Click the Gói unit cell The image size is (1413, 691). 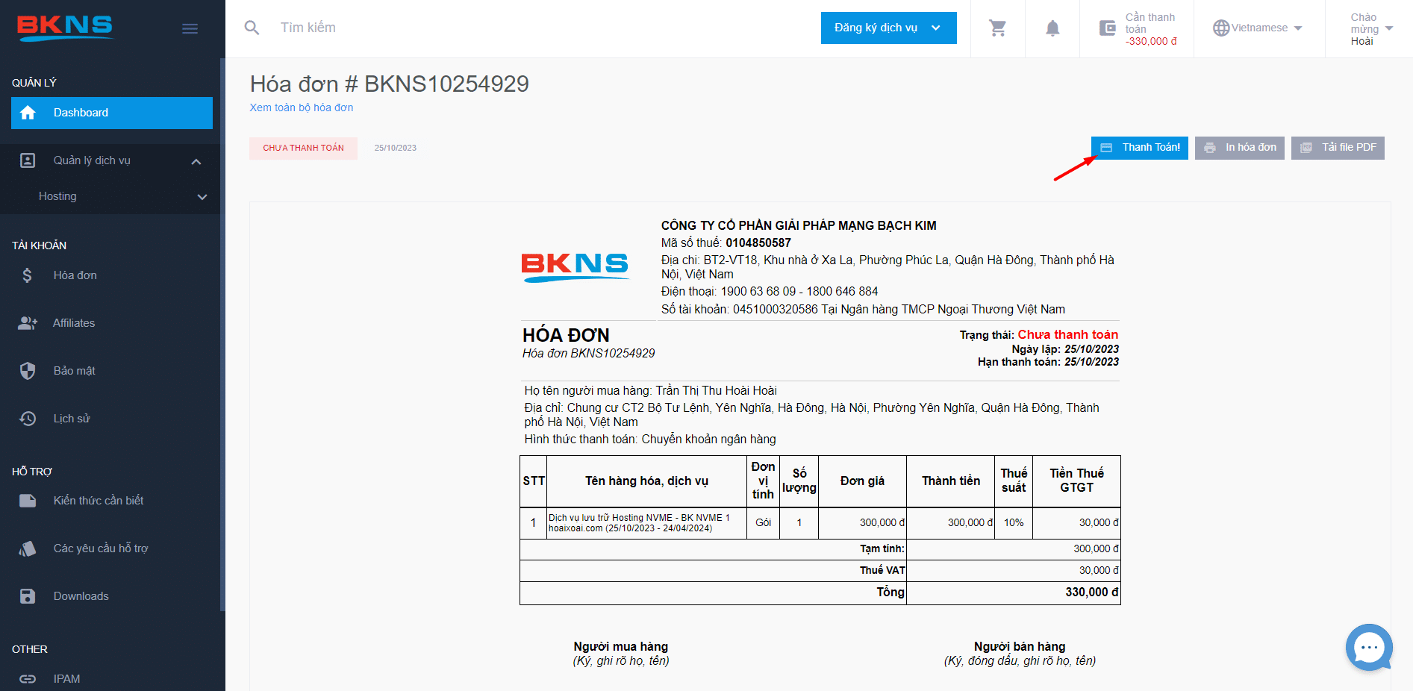763,523
